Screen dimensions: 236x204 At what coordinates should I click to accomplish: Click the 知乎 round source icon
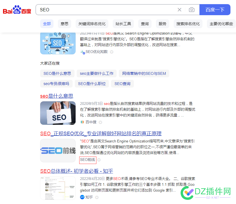pyautogui.click(x=82, y=197)
